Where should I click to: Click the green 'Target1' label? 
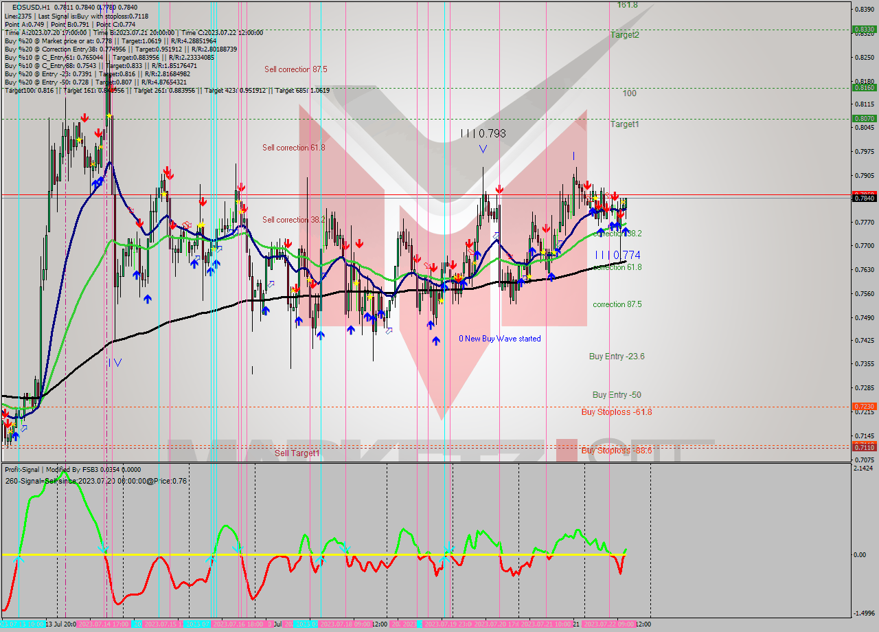coord(625,124)
